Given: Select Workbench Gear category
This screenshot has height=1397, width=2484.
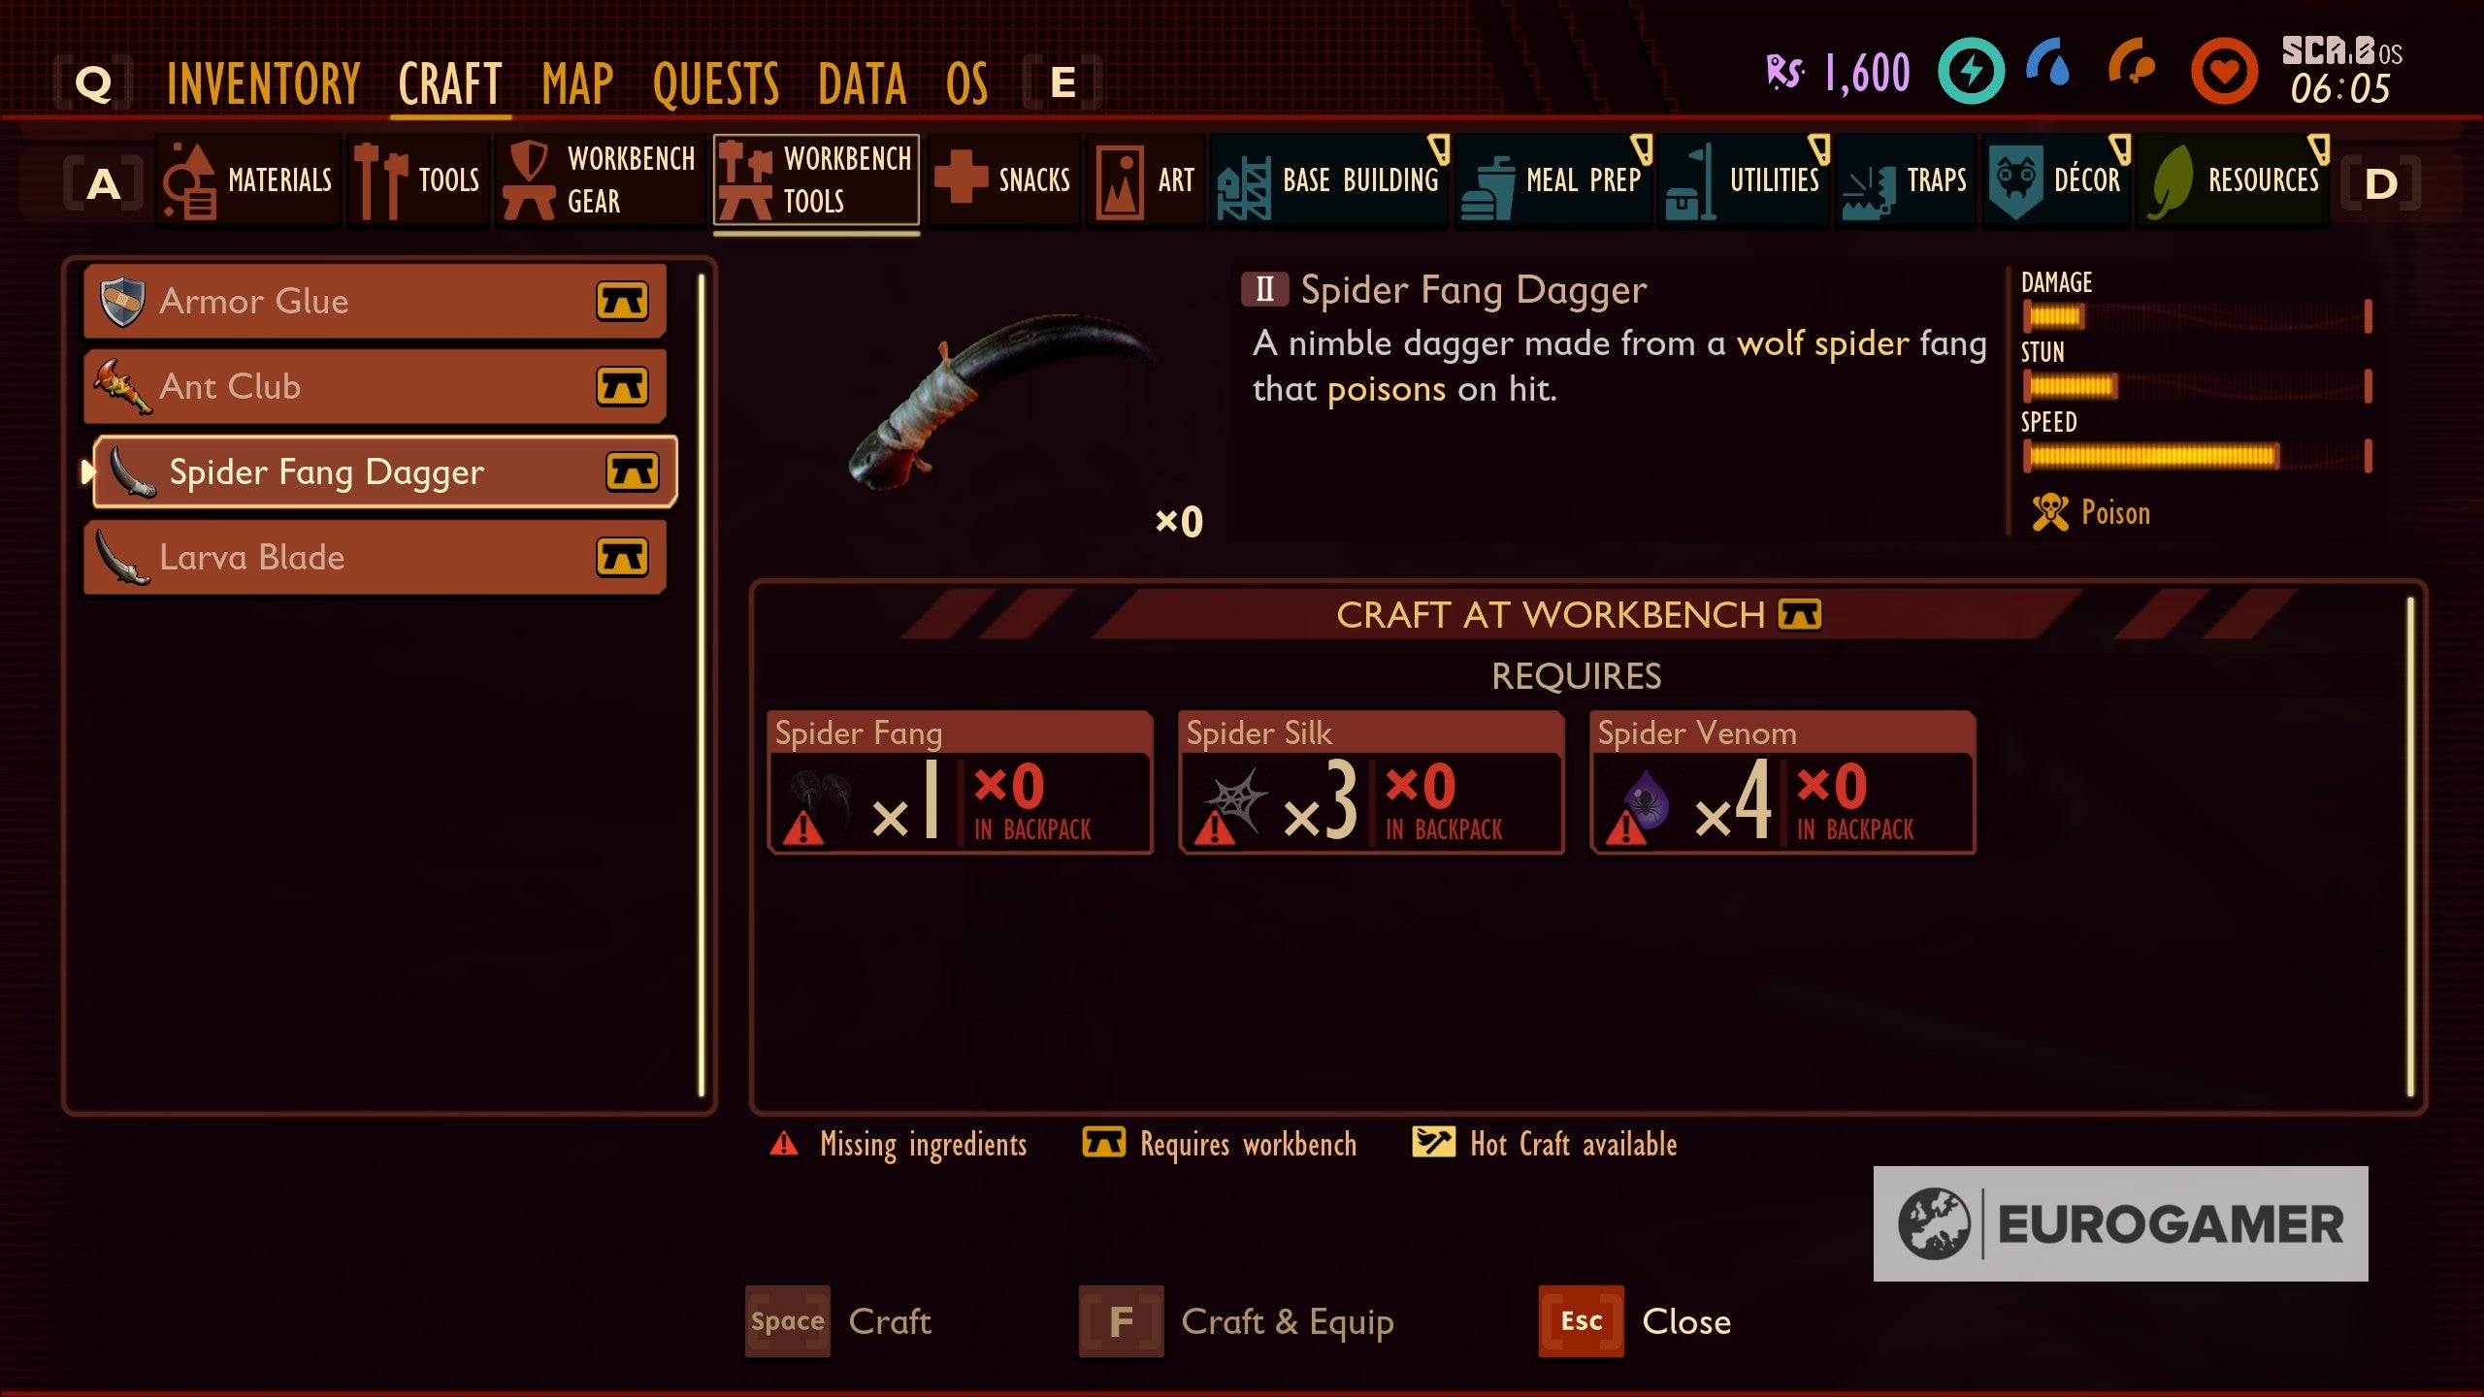Looking at the screenshot, I should pos(601,180).
